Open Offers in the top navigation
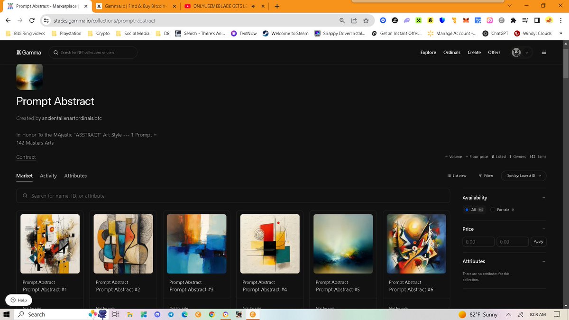Screen dimensions: 569x320 [x=494, y=52]
